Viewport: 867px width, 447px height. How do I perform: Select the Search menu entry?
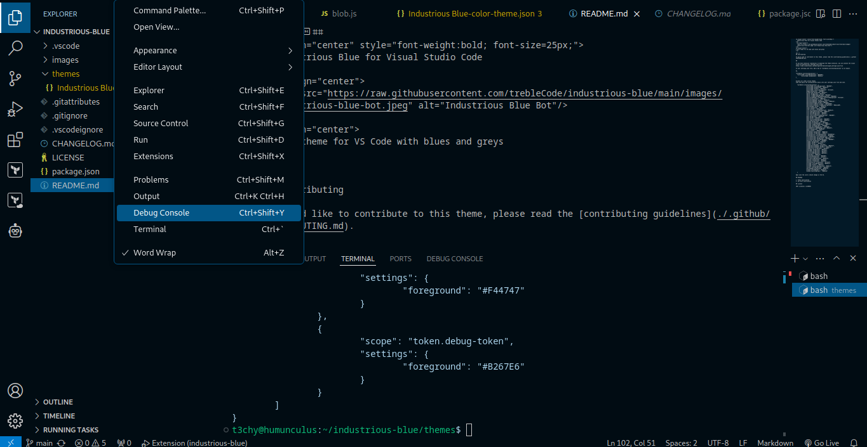208,107
